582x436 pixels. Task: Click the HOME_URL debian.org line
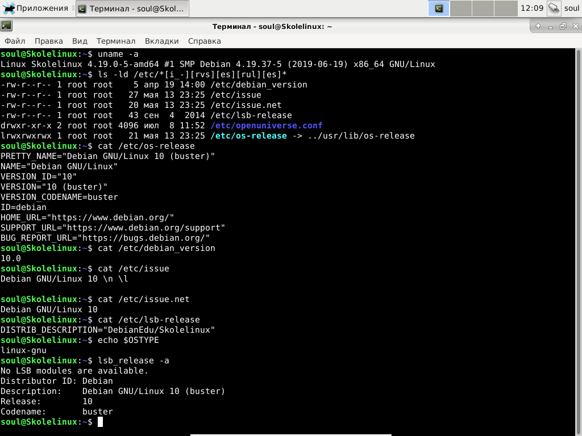pos(87,217)
